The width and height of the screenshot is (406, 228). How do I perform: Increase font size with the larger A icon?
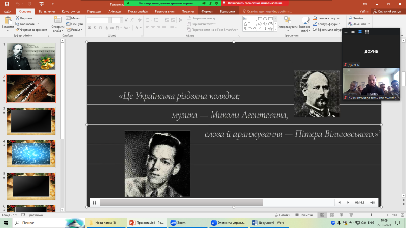(x=126, y=20)
